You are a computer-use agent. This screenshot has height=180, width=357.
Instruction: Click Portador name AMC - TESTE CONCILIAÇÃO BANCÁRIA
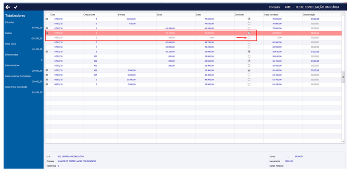pyautogui.click(x=311, y=7)
